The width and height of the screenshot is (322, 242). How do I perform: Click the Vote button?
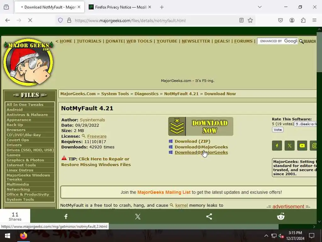tap(278, 130)
